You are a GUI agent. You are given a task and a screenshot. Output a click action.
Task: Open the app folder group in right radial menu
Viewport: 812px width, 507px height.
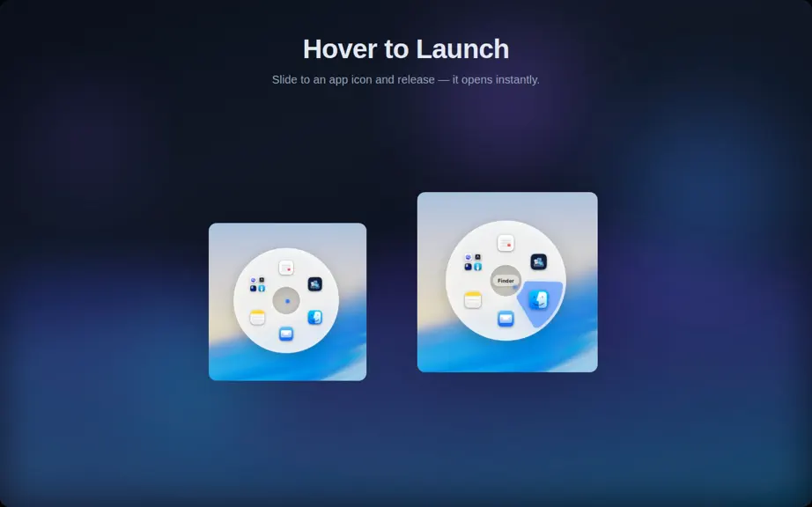click(x=473, y=261)
